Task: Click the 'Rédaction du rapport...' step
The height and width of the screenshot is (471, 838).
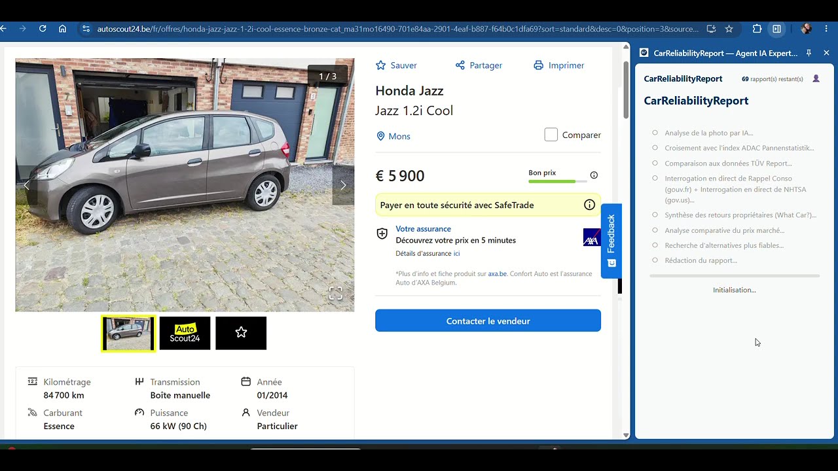Action: pyautogui.click(x=701, y=260)
